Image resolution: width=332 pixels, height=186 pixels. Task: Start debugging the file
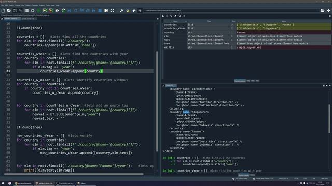69,10
